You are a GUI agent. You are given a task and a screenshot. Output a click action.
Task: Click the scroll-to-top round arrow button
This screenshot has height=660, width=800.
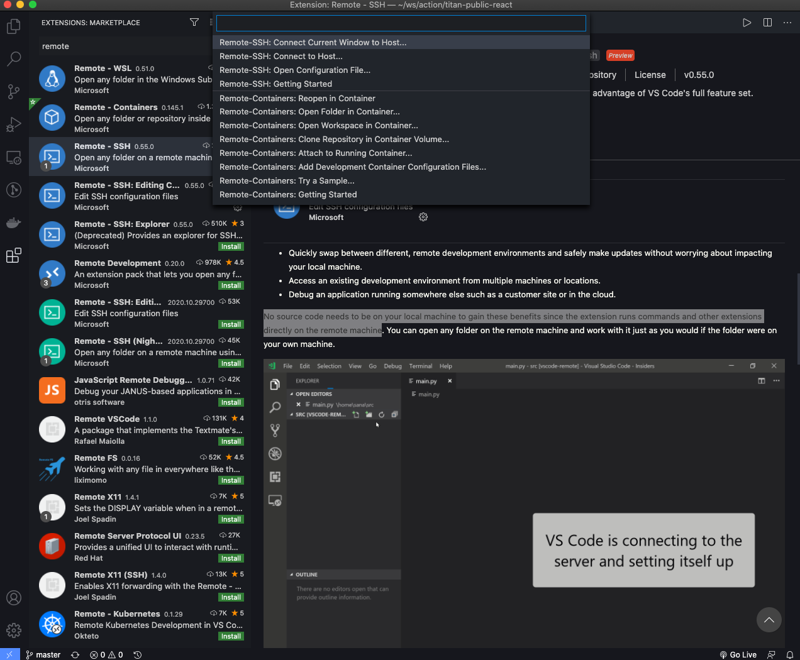pyautogui.click(x=769, y=620)
